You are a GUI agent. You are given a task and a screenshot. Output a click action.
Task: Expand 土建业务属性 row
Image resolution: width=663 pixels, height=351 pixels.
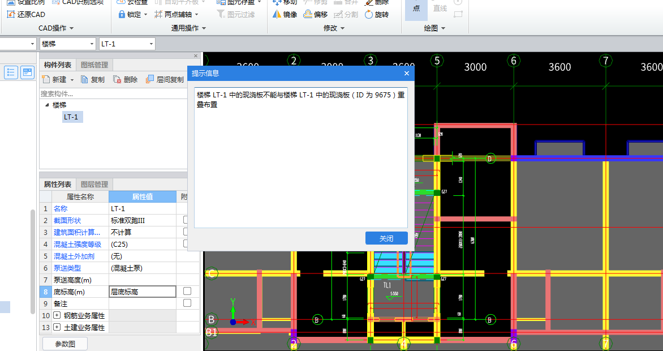click(x=57, y=327)
